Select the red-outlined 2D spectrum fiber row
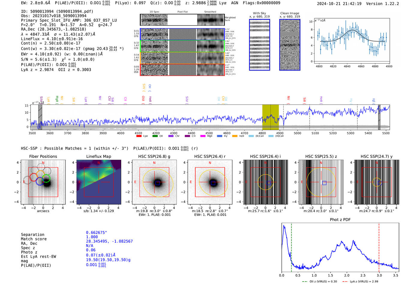The height and width of the screenshot is (286, 420). click(x=182, y=70)
